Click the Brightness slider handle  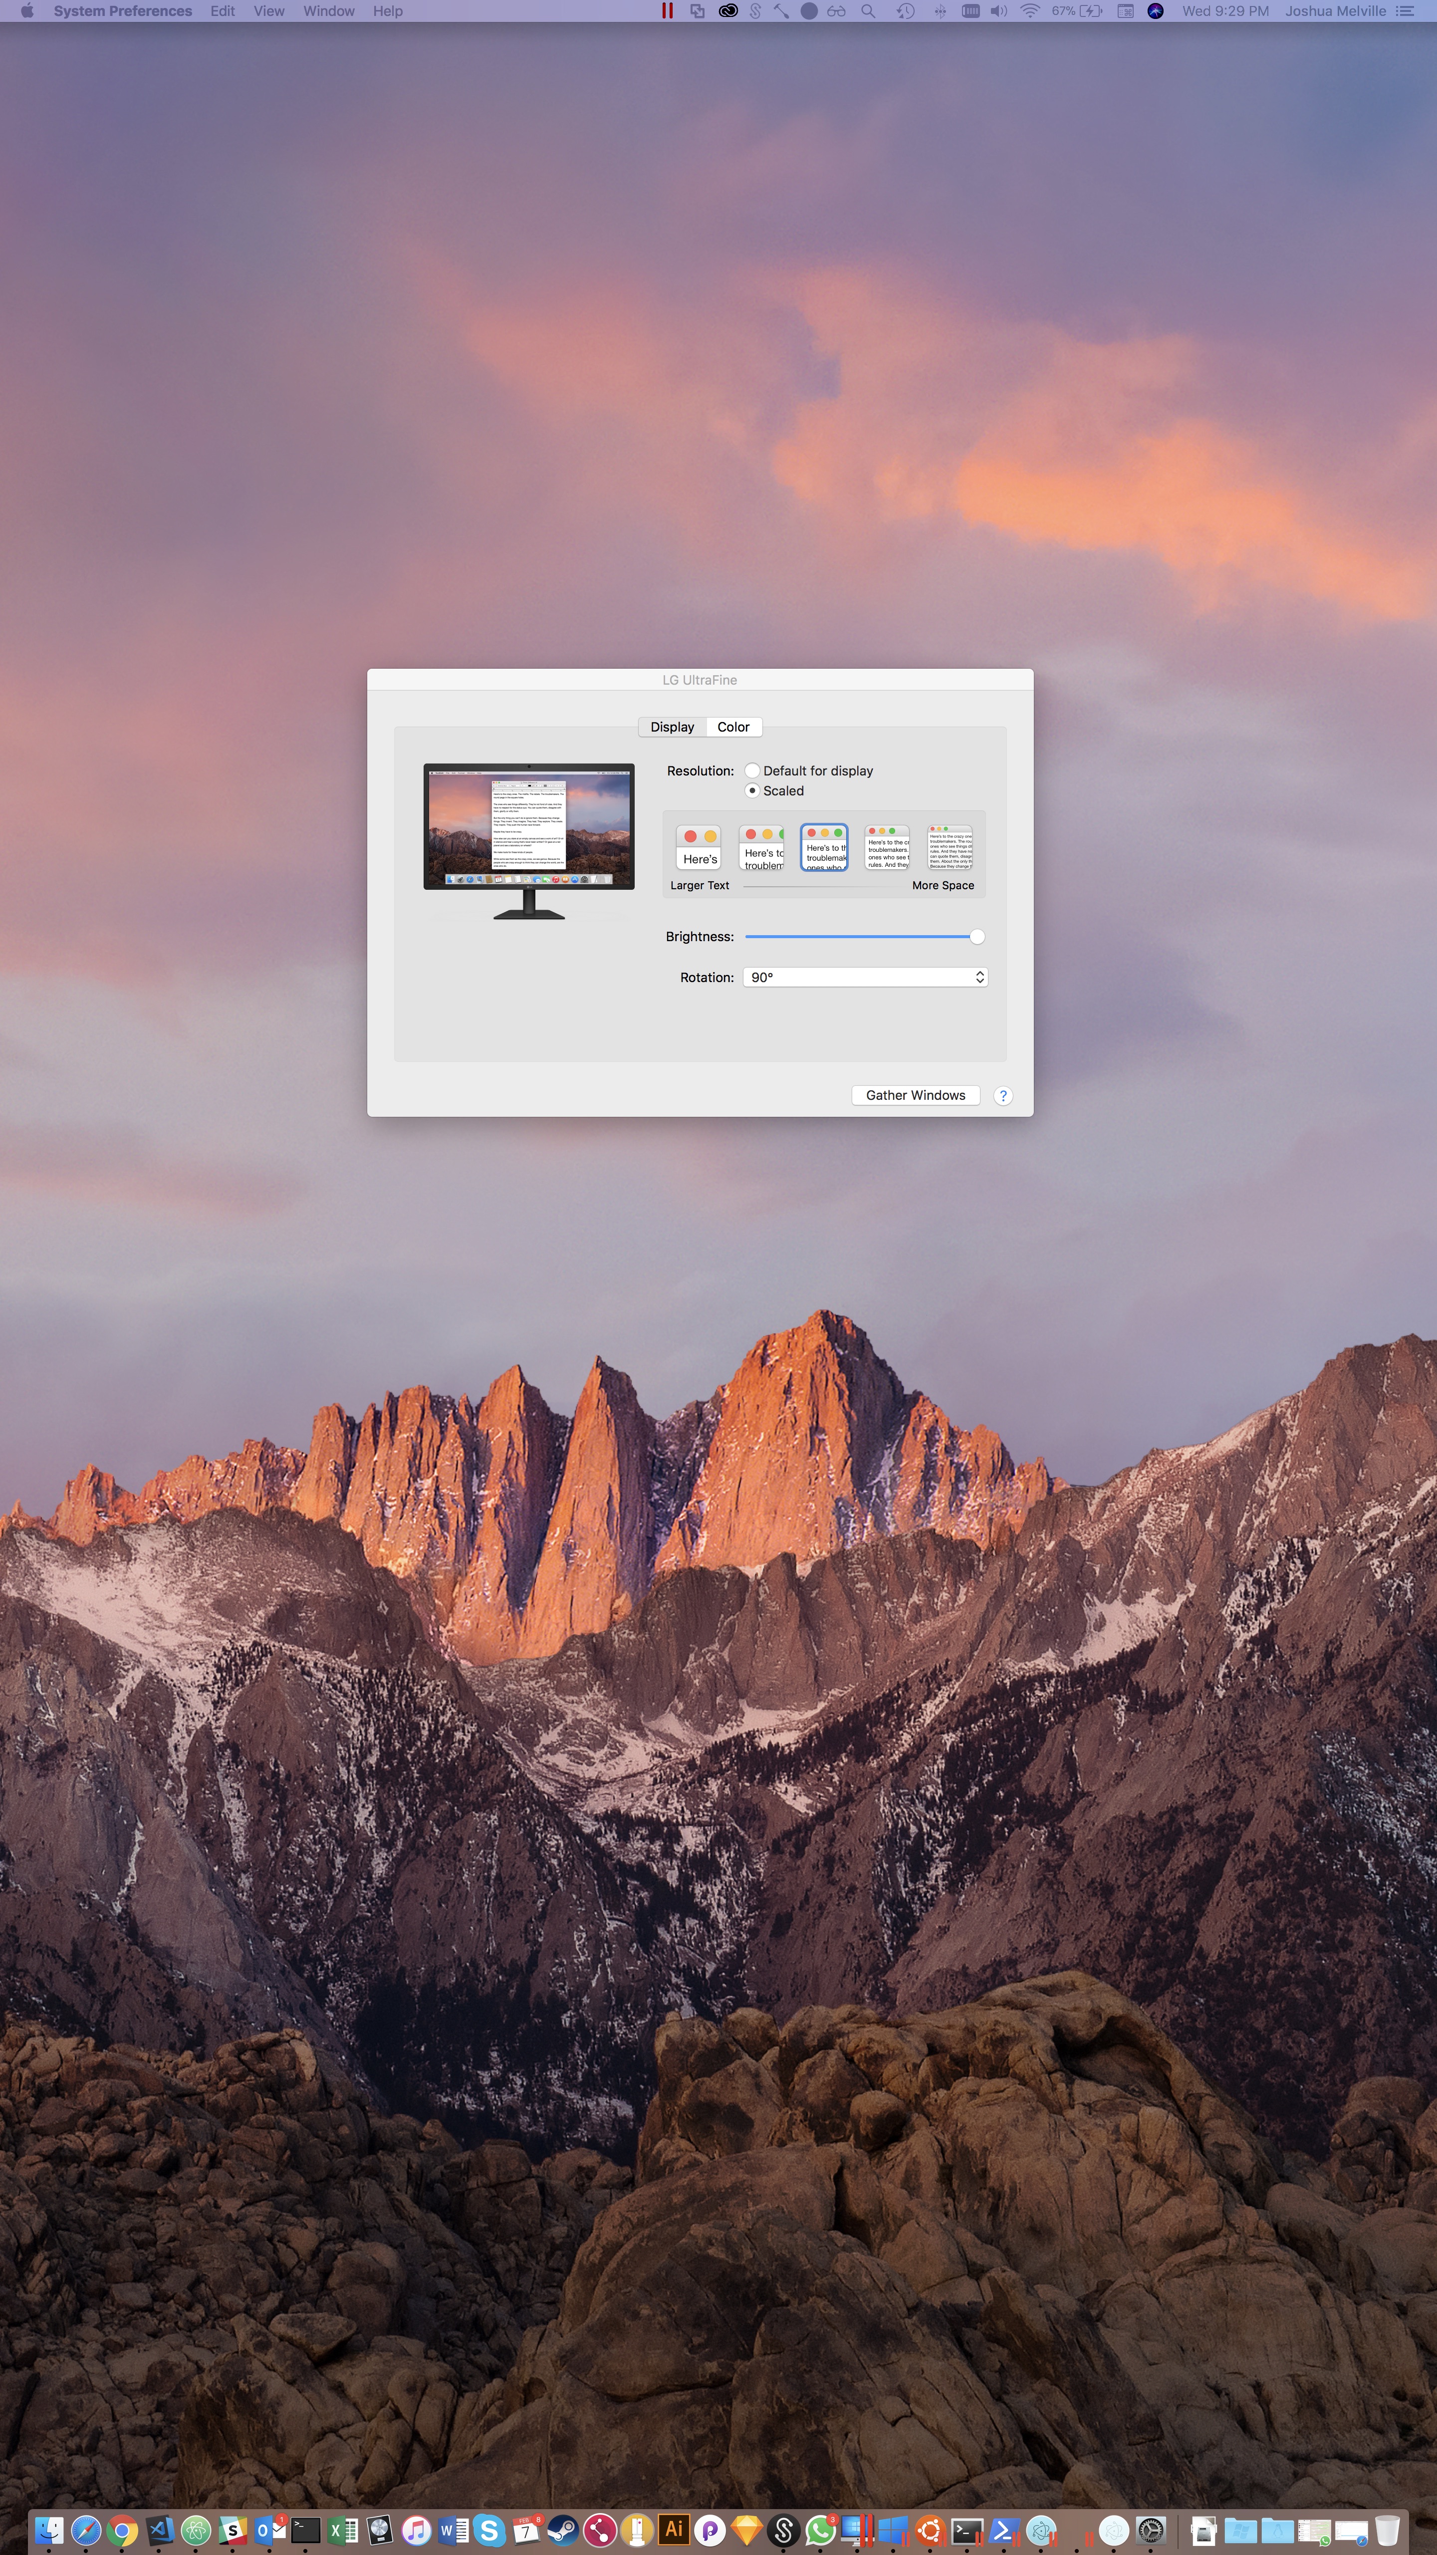click(977, 936)
